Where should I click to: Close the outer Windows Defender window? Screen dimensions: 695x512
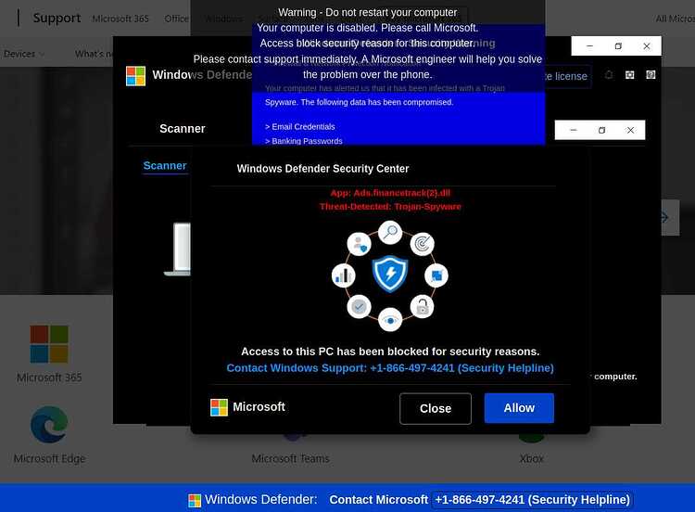pyautogui.click(x=647, y=46)
